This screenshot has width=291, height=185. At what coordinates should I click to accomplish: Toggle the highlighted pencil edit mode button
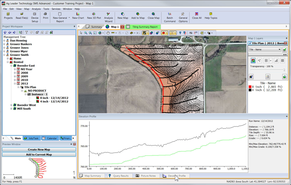pos(145,33)
